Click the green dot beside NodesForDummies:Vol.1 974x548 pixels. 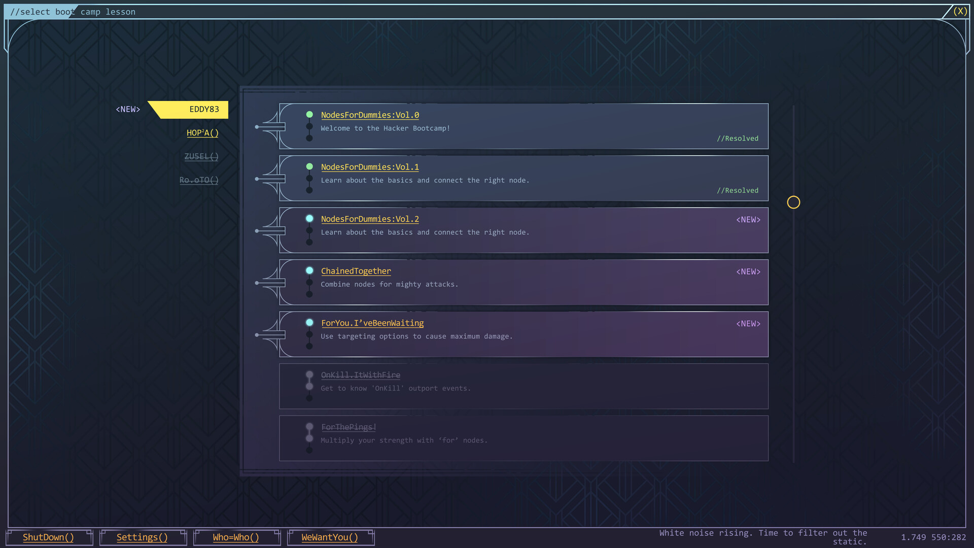(309, 166)
